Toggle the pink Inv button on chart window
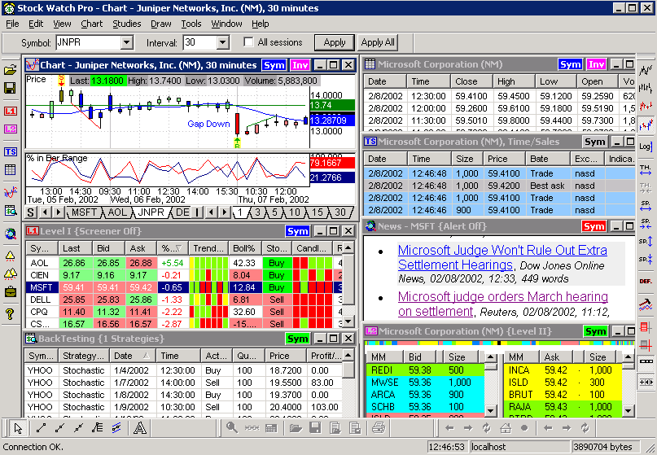 pyautogui.click(x=300, y=65)
